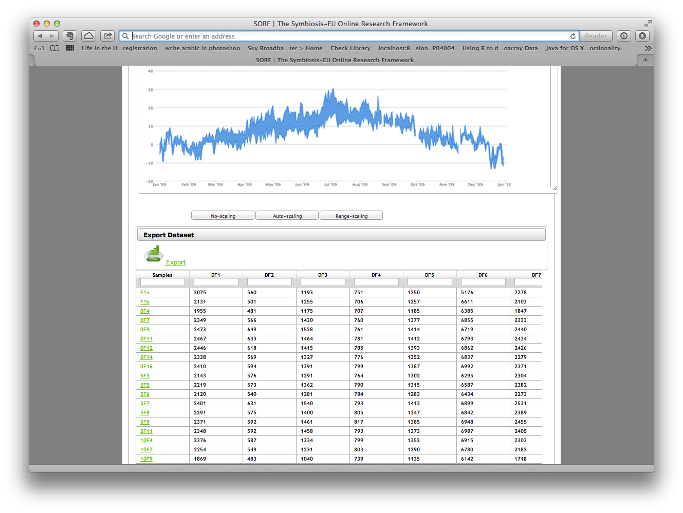The width and height of the screenshot is (683, 513).
Task: Open 'Using R to d...oarray Data' bookmark
Action: 500,48
